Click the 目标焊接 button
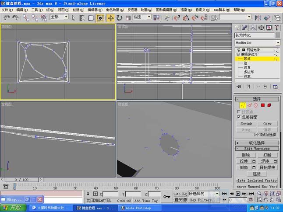283x212 pixels. [267, 167]
